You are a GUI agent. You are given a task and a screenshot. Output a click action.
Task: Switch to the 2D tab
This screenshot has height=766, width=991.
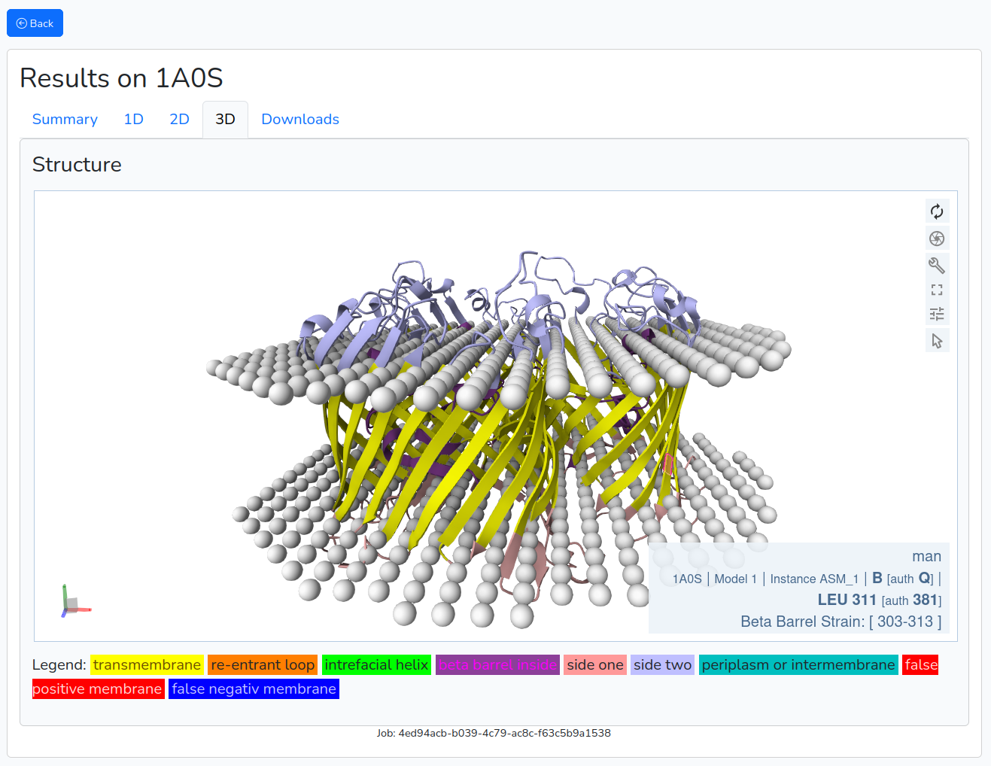click(x=179, y=120)
